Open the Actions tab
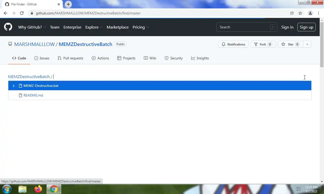The width and height of the screenshot is (324, 194). pyautogui.click(x=100, y=58)
